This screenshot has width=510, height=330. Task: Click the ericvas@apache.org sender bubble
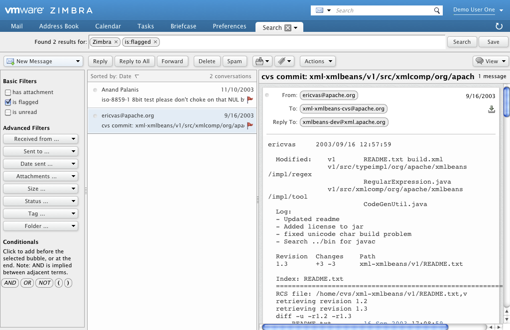coord(329,95)
